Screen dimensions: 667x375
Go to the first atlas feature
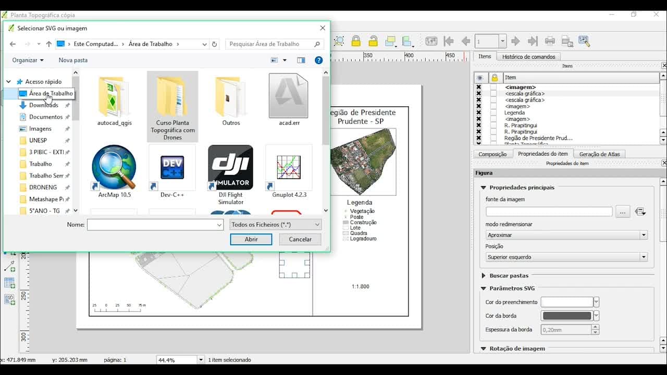point(449,41)
